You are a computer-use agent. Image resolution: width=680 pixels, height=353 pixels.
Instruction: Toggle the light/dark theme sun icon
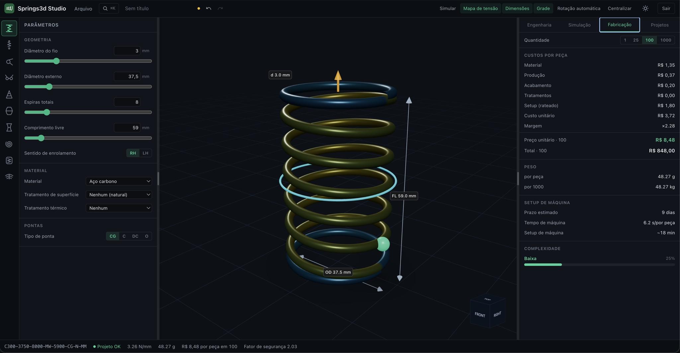(645, 8)
